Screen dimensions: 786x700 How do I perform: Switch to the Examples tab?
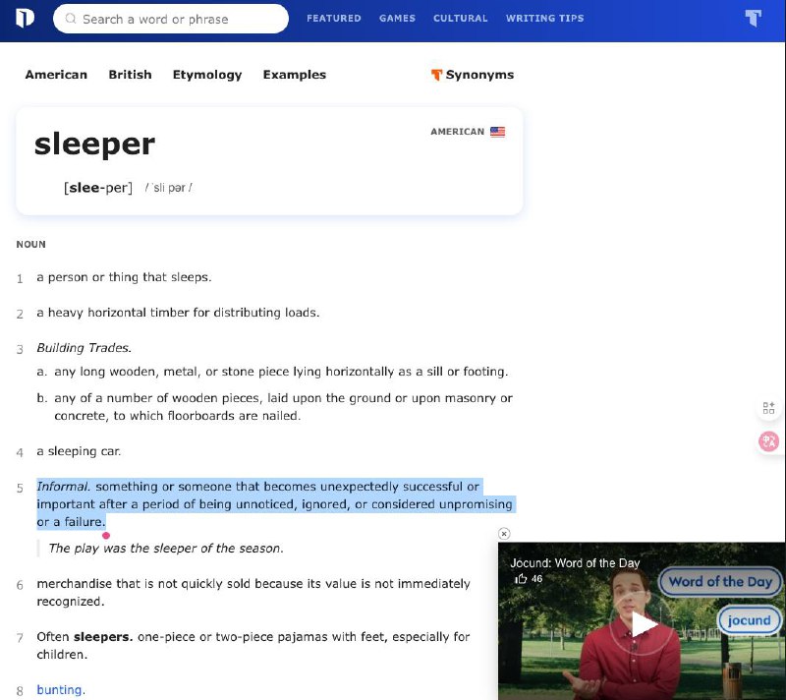pyautogui.click(x=294, y=74)
